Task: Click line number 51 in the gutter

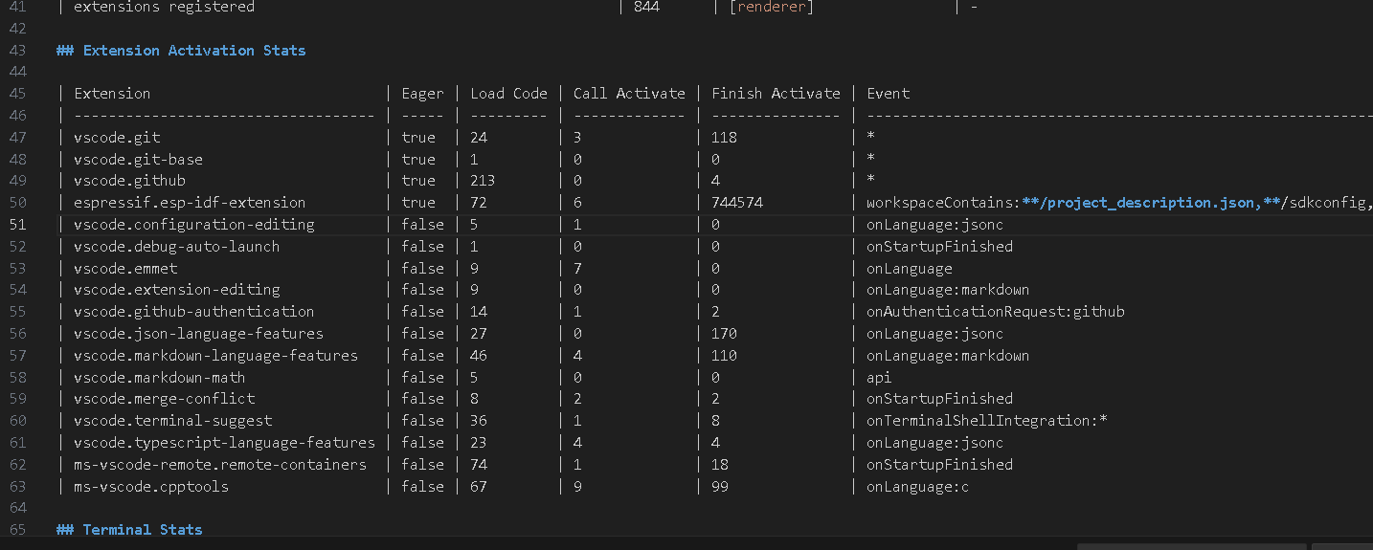Action: click(x=17, y=224)
